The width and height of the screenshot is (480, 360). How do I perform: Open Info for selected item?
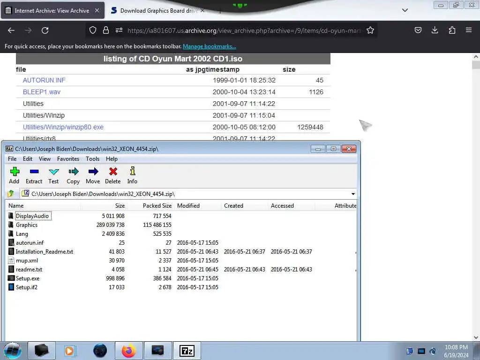132,175
